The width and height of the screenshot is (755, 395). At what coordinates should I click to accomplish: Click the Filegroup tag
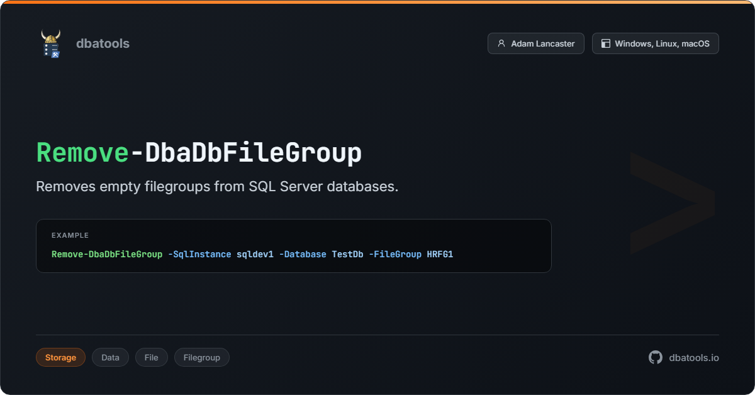[x=201, y=357]
